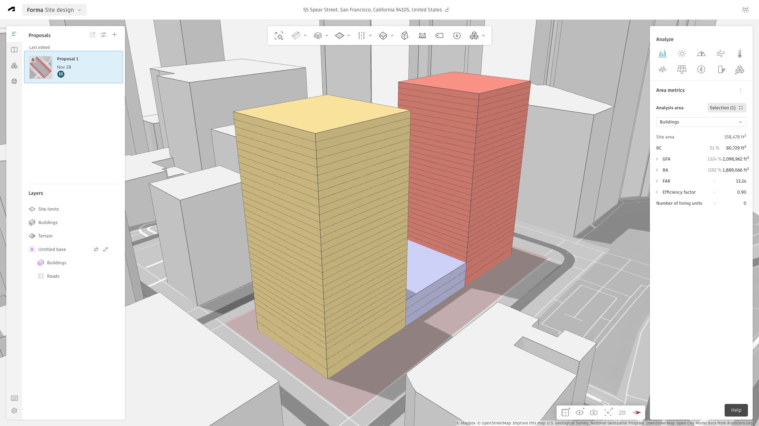Select the Terrain layer
759x426 pixels.
[45, 236]
